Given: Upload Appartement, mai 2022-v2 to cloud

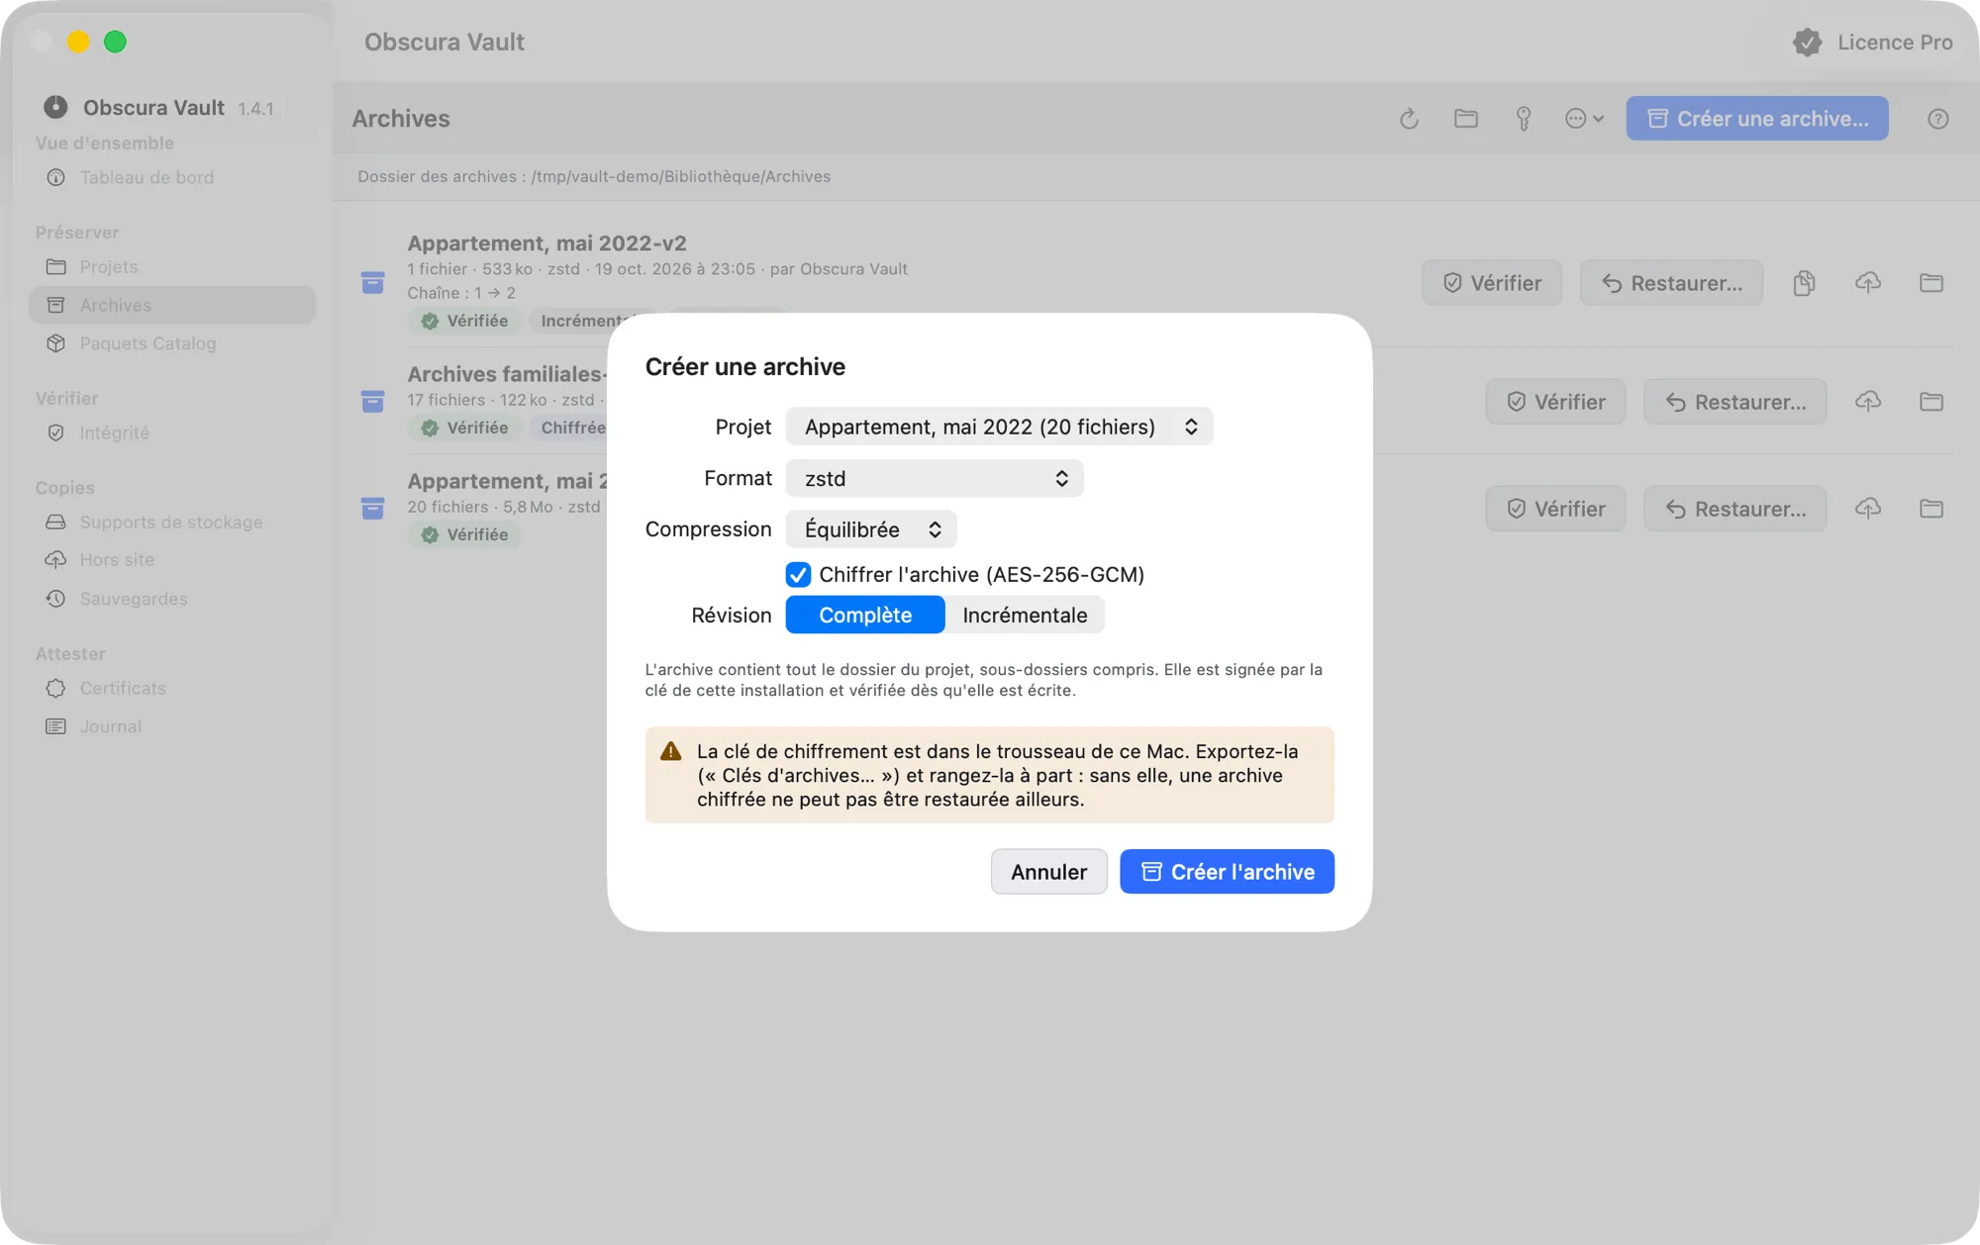Looking at the screenshot, I should (1868, 283).
